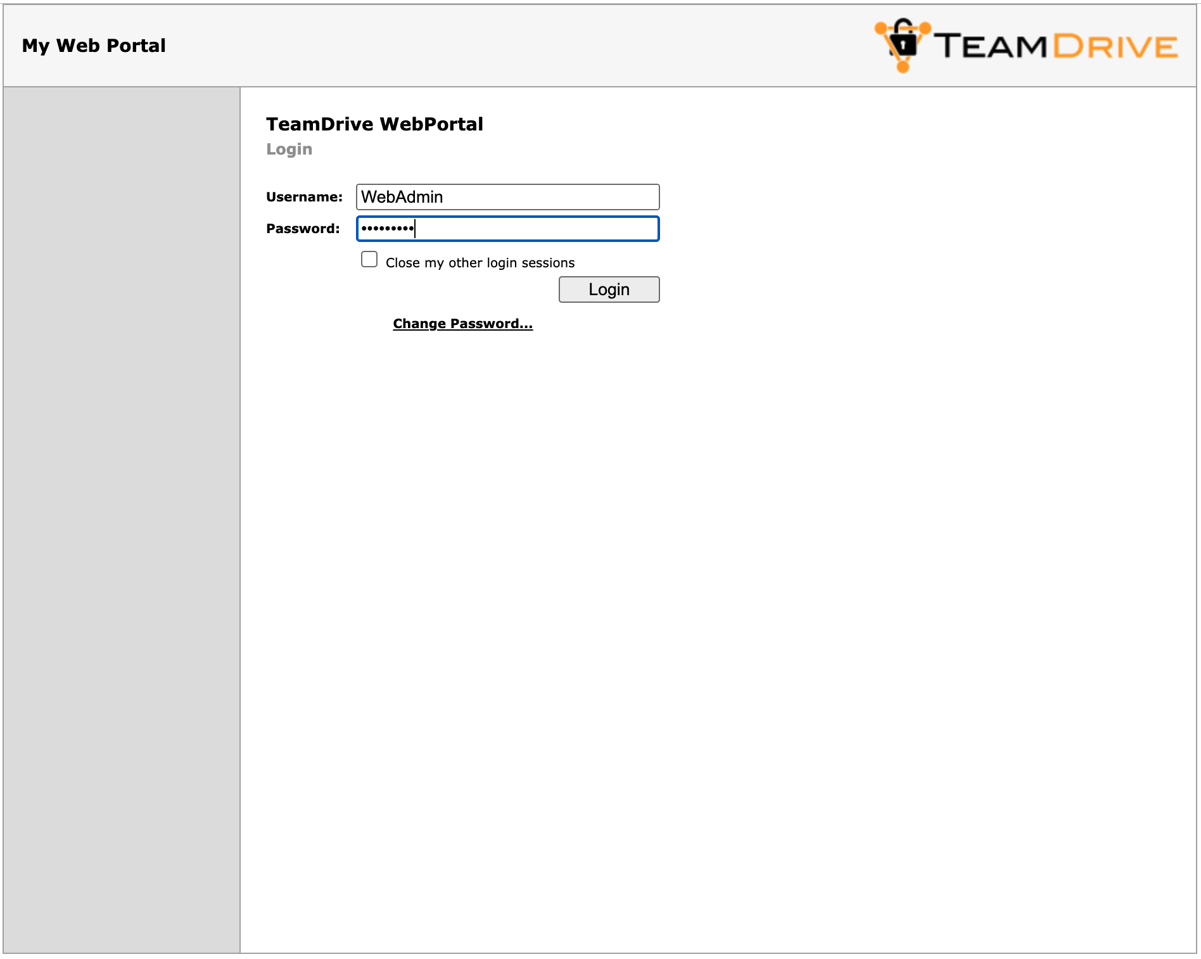This screenshot has width=1201, height=959.
Task: Click the blank white area below the form
Action: click(x=697, y=602)
